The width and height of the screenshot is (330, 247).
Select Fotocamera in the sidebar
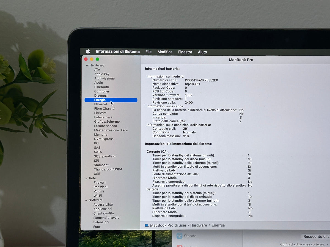(x=103, y=117)
